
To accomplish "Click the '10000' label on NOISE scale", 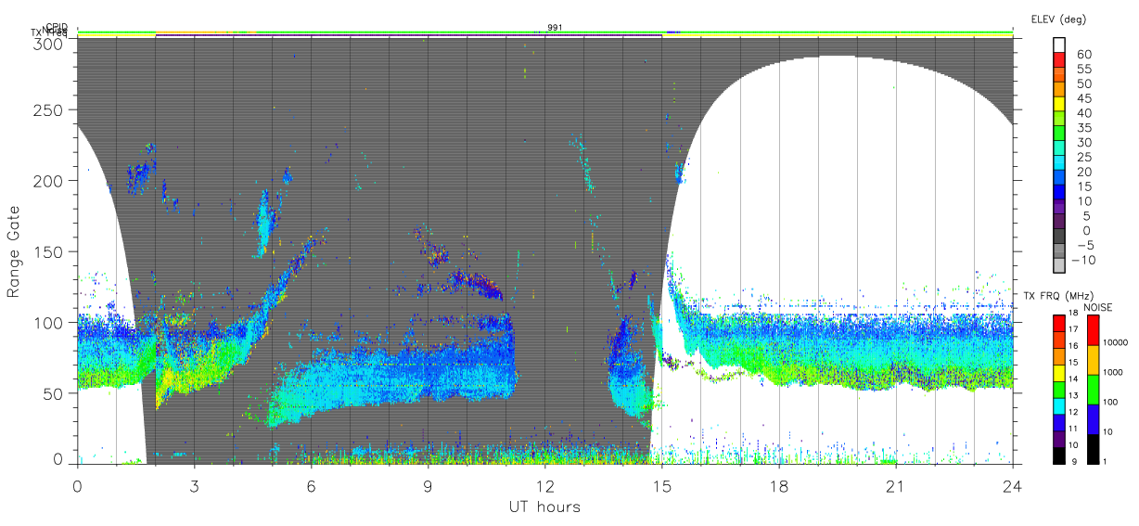I will click(x=1116, y=344).
